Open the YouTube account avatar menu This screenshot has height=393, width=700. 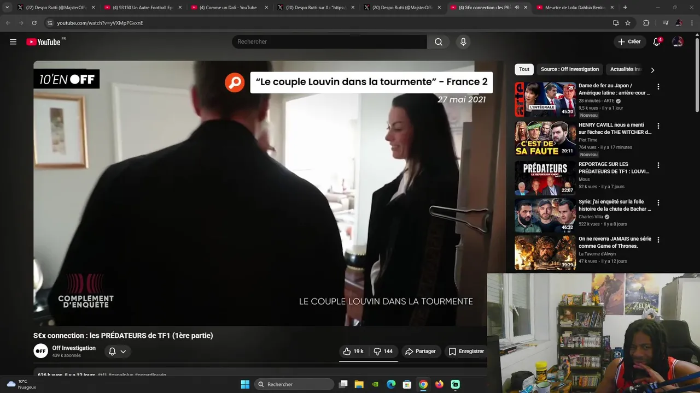pyautogui.click(x=678, y=42)
